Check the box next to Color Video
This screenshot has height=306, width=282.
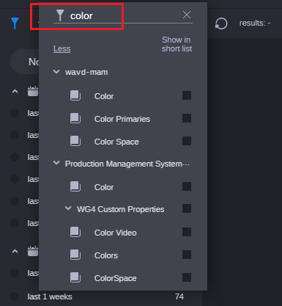pos(187,232)
